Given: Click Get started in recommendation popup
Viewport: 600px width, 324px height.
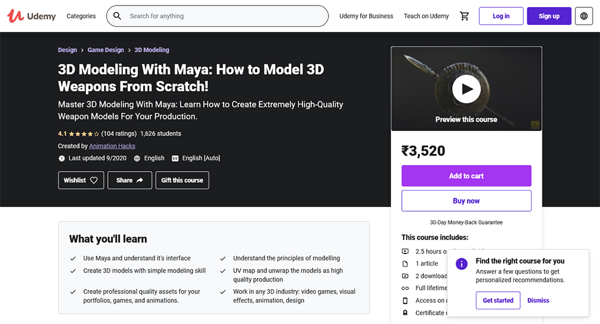Looking at the screenshot, I should point(498,300).
